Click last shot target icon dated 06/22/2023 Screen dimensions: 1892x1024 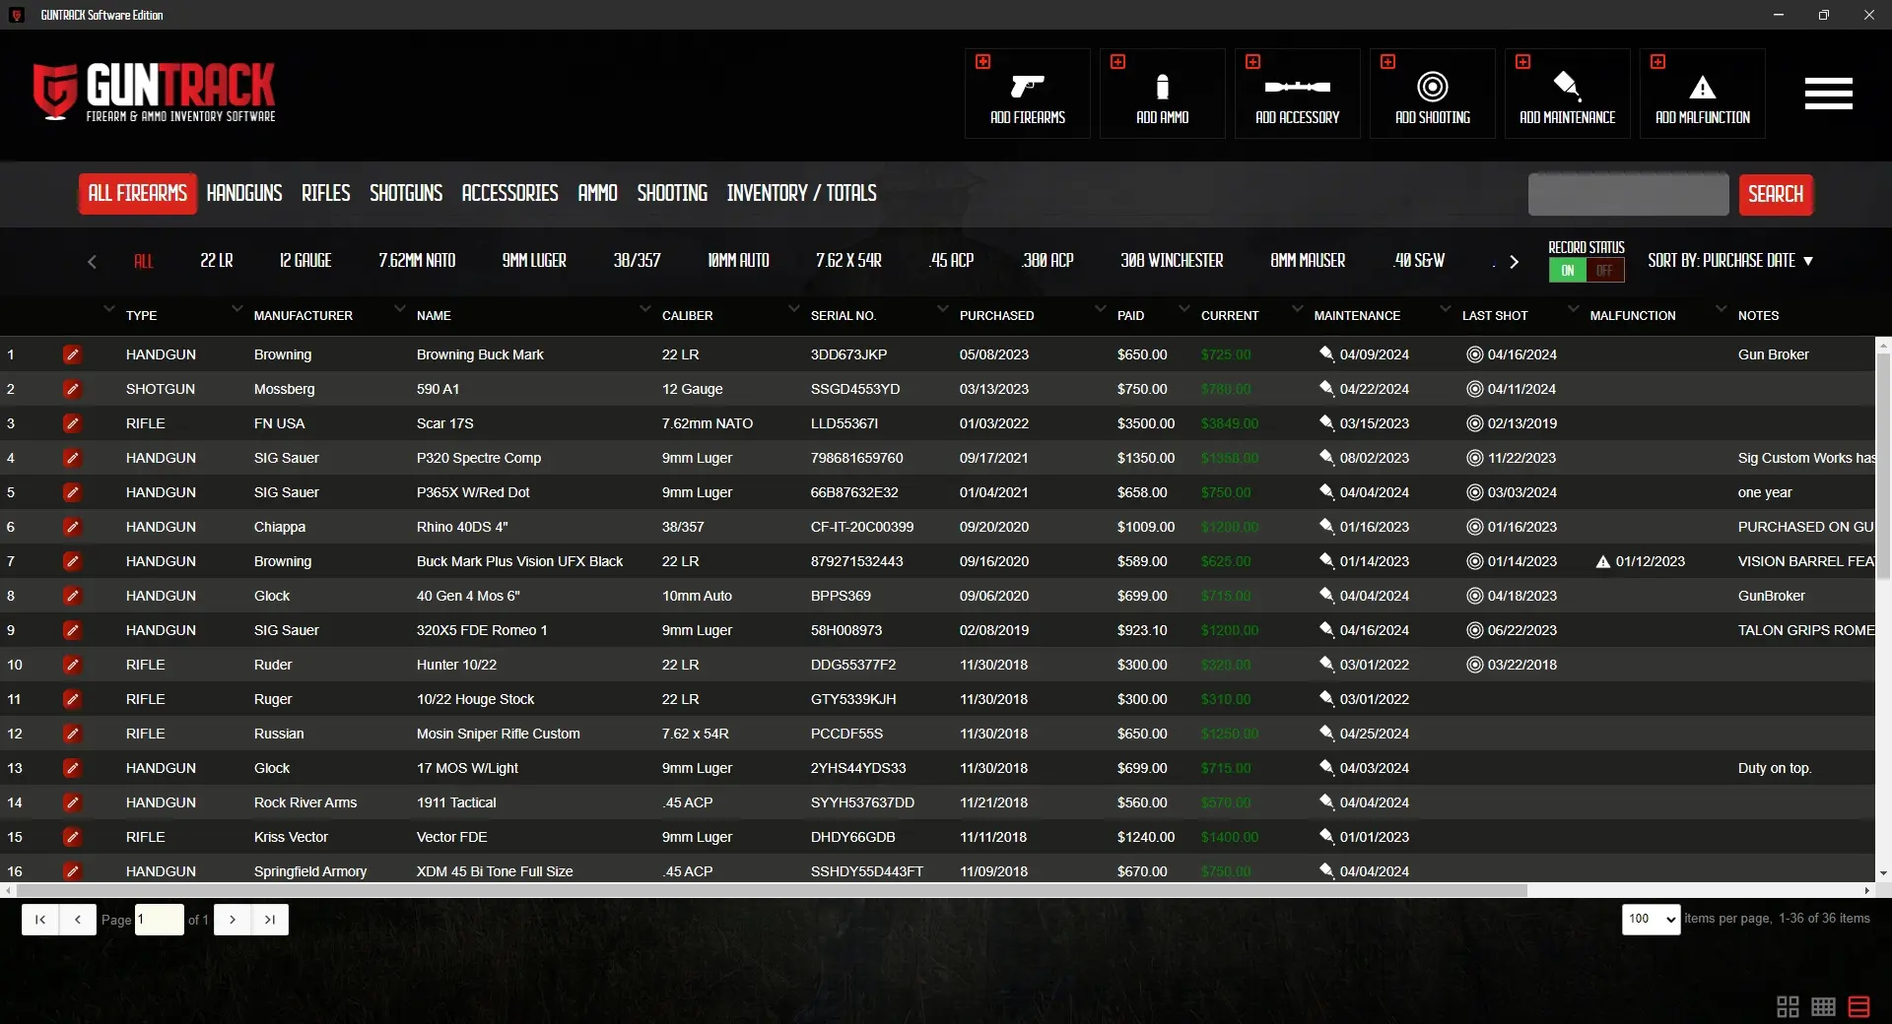(x=1474, y=630)
